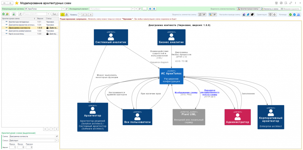The height and width of the screenshot is (150, 303).
Task: Click the image export command icon
Action: 299,14
